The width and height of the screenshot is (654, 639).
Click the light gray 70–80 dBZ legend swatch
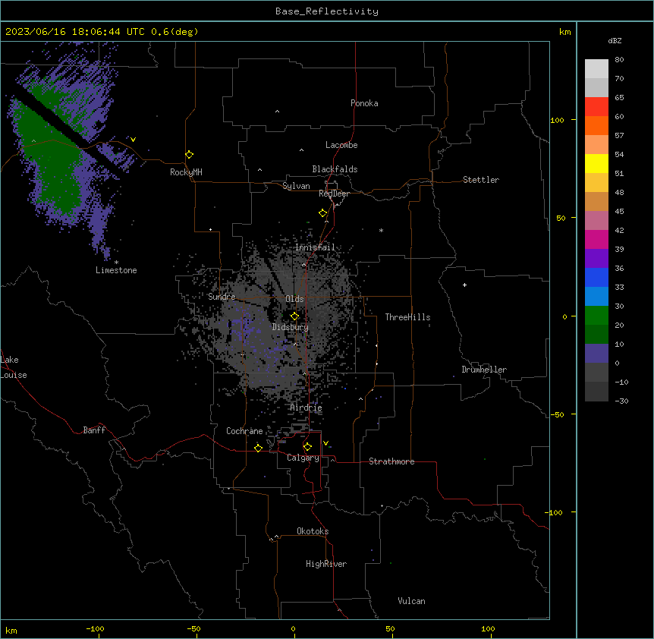click(596, 69)
